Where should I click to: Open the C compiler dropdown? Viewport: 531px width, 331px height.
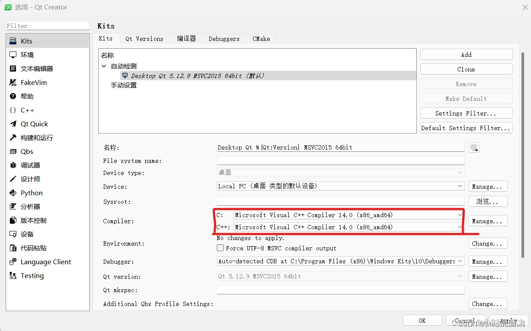click(x=348, y=215)
